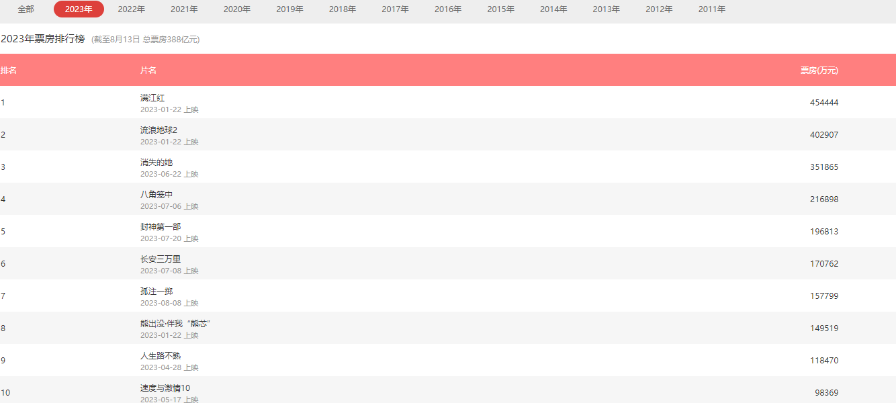This screenshot has height=403, width=896.
Task: Open the 2019年 tab
Action: tap(289, 9)
